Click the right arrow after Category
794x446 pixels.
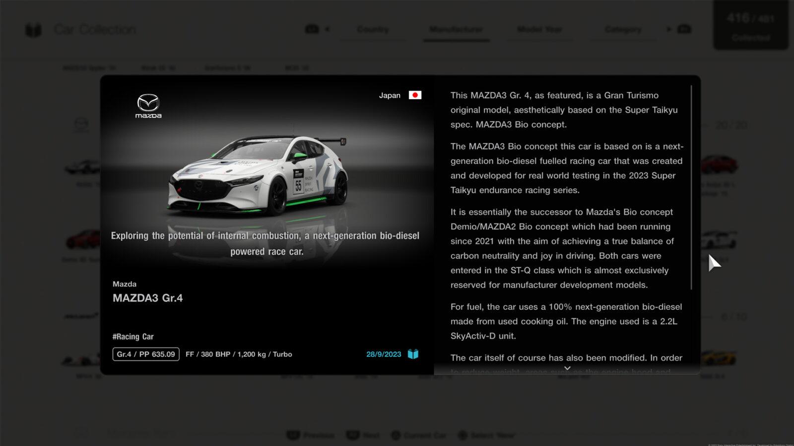[669, 29]
